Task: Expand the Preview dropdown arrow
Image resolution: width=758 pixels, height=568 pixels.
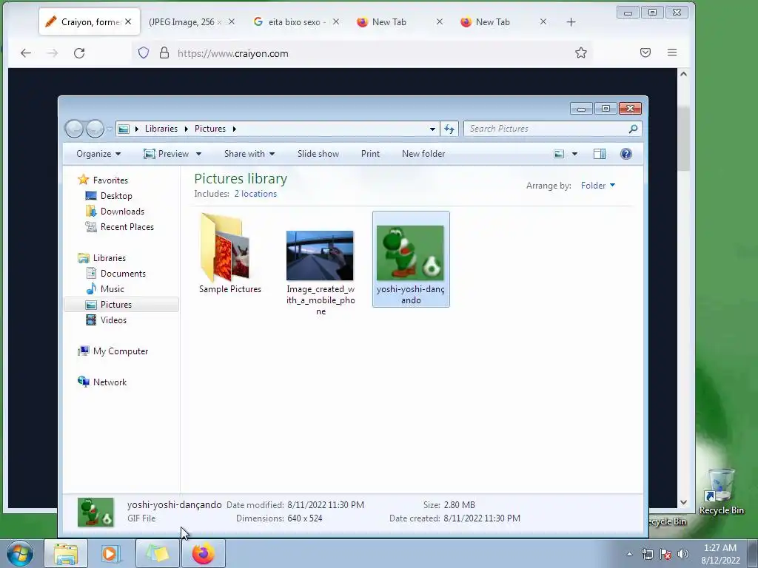Action: [x=198, y=154]
